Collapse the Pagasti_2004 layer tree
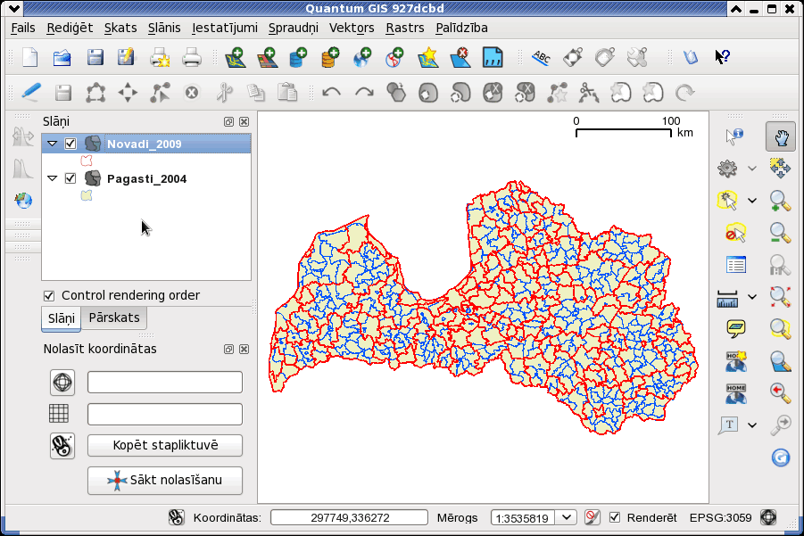The width and height of the screenshot is (804, 536). coord(53,178)
